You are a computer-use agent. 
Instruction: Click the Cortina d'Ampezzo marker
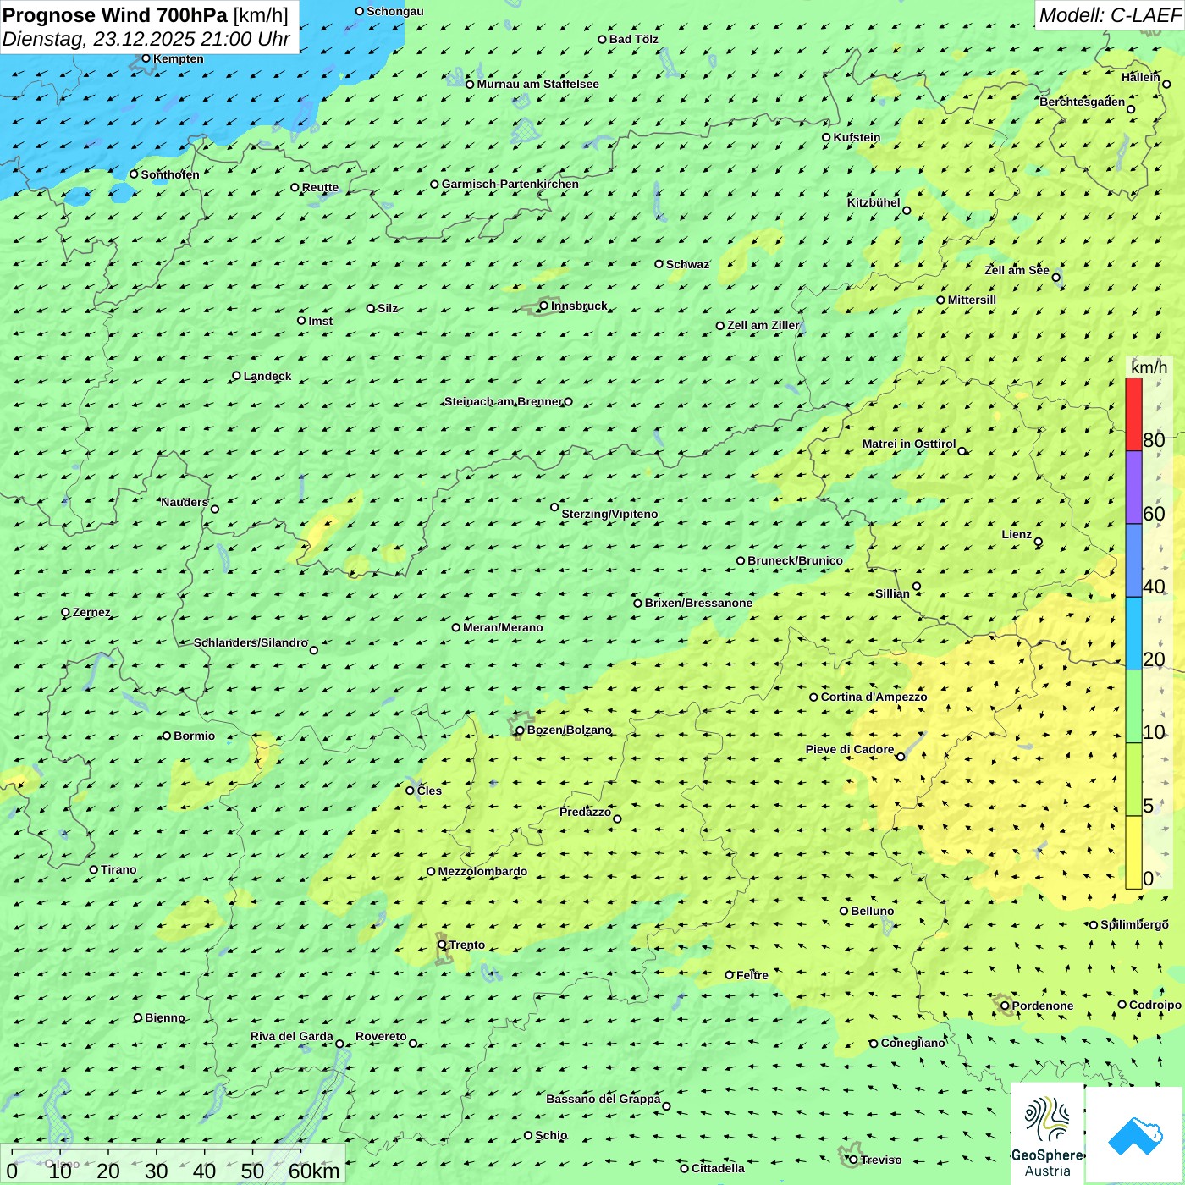point(814,697)
